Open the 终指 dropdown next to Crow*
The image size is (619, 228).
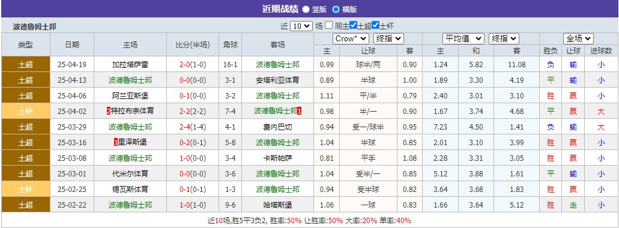388,38
